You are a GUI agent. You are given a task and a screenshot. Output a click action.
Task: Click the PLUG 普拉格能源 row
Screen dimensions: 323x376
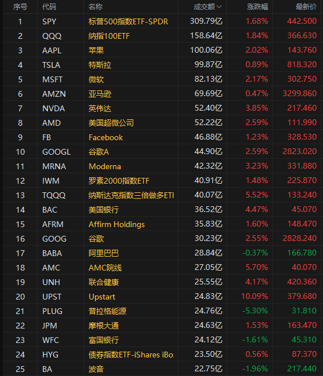[x=162, y=311]
